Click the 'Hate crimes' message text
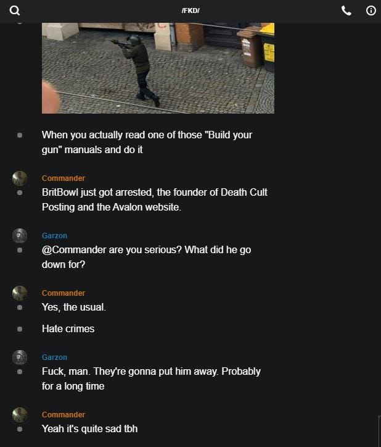Screen dimensions: 381x447 click(x=68, y=329)
